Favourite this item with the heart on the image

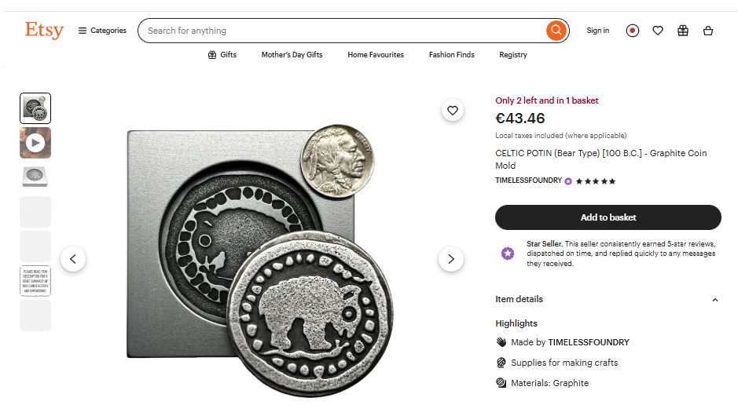point(452,111)
